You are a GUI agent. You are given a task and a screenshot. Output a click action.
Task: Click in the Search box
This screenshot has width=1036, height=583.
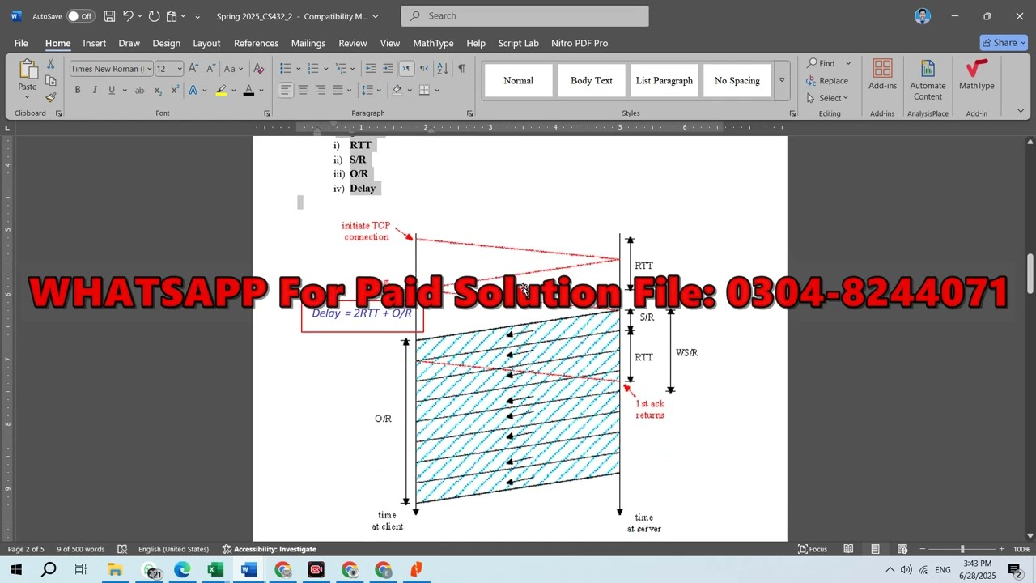[524, 16]
